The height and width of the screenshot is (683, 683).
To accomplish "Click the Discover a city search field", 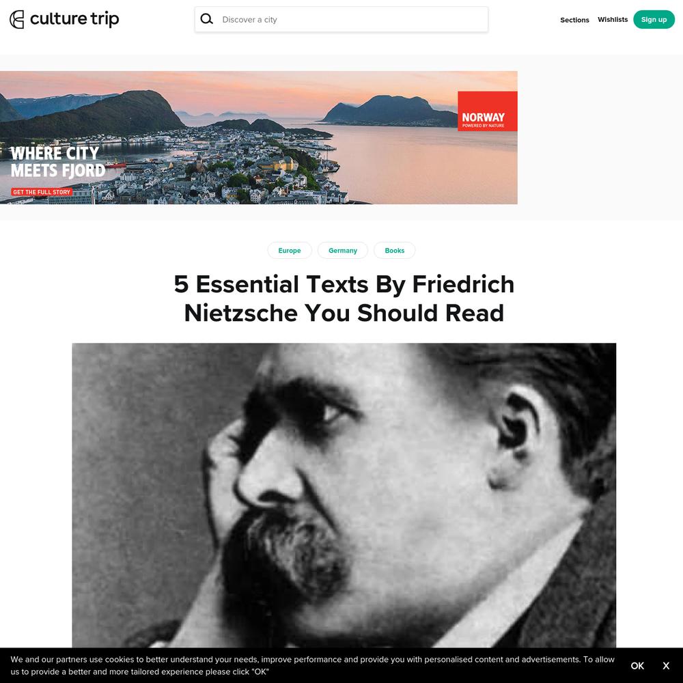I will coord(341,19).
